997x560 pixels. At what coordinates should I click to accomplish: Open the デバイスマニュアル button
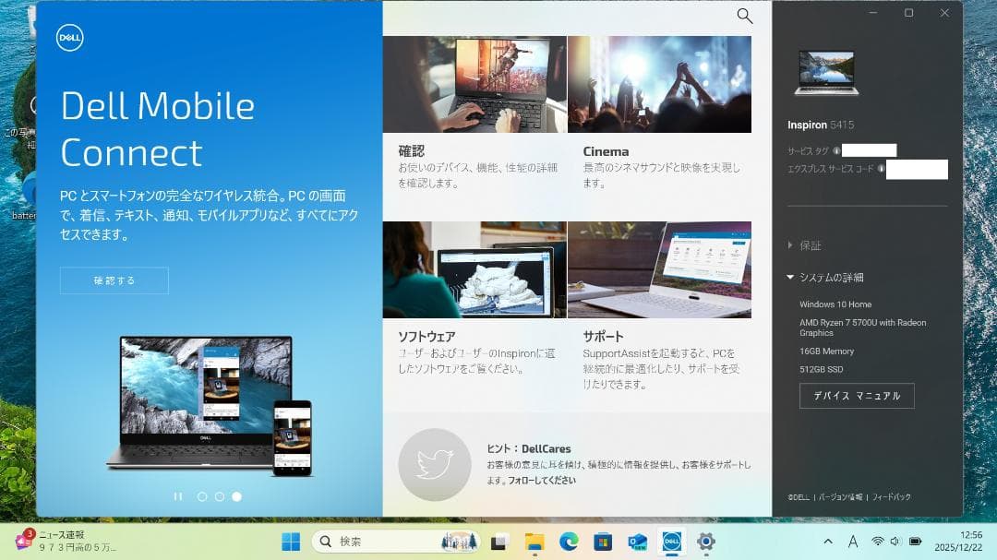click(x=857, y=395)
